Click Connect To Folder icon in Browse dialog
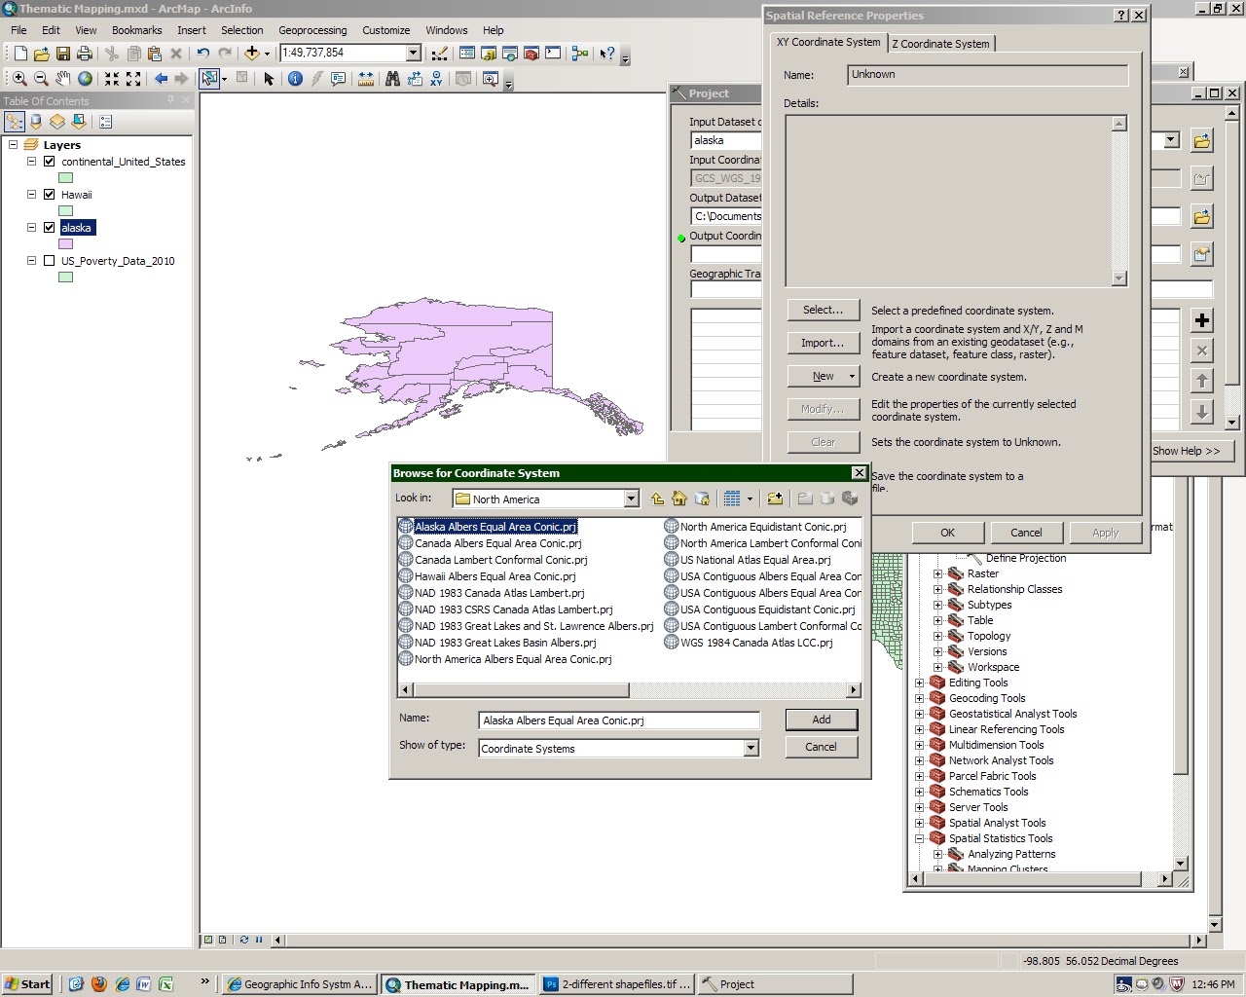 pyautogui.click(x=775, y=498)
